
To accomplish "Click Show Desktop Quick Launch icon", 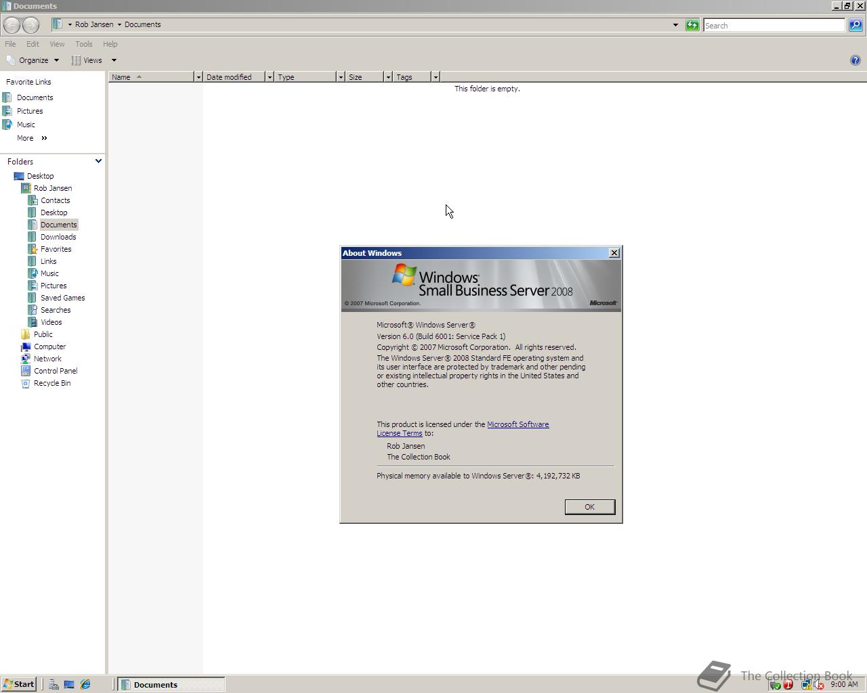I will click(x=69, y=684).
